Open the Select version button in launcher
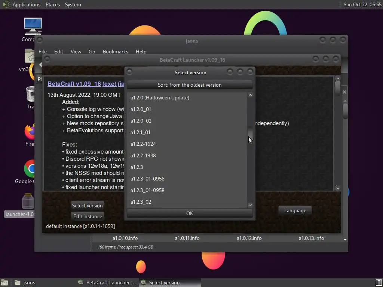The height and width of the screenshot is (287, 383). pyautogui.click(x=87, y=206)
